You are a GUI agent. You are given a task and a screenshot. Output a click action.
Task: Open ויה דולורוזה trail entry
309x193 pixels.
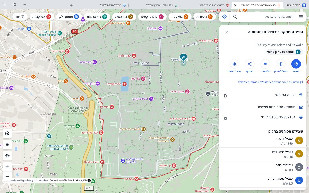tap(263, 168)
